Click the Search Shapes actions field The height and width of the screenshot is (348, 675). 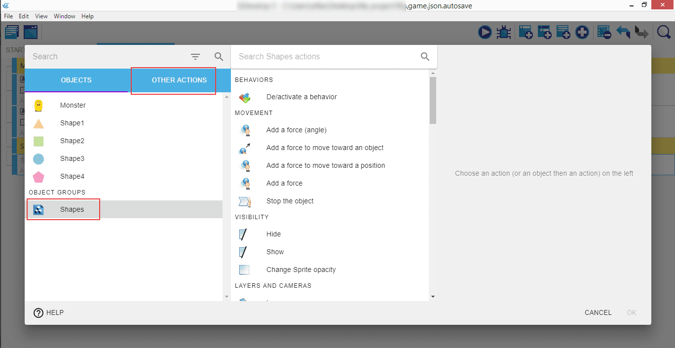[x=326, y=57]
